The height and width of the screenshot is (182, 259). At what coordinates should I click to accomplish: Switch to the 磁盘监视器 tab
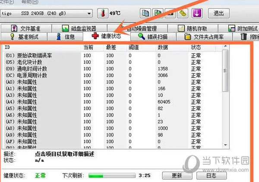pyautogui.click(x=79, y=28)
